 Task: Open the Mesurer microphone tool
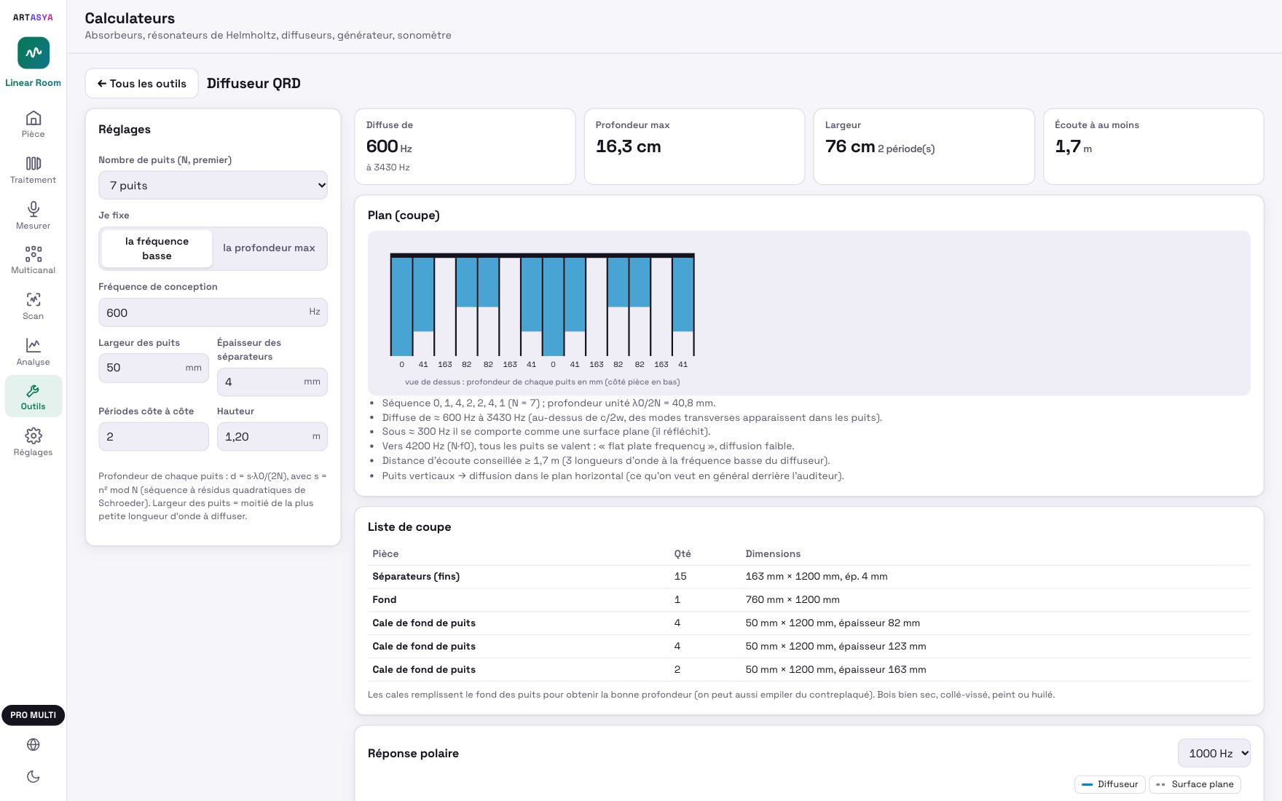(x=33, y=216)
